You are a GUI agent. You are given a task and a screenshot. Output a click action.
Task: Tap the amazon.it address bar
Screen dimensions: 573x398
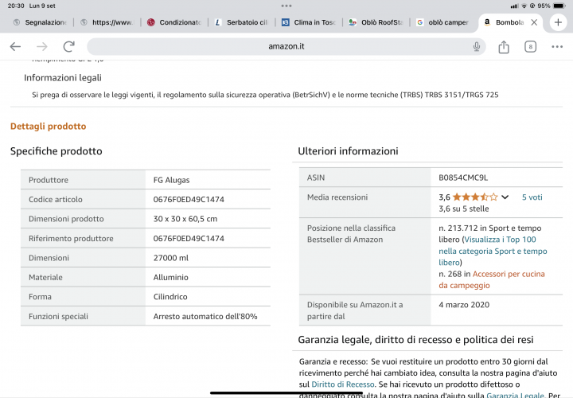pyautogui.click(x=286, y=47)
